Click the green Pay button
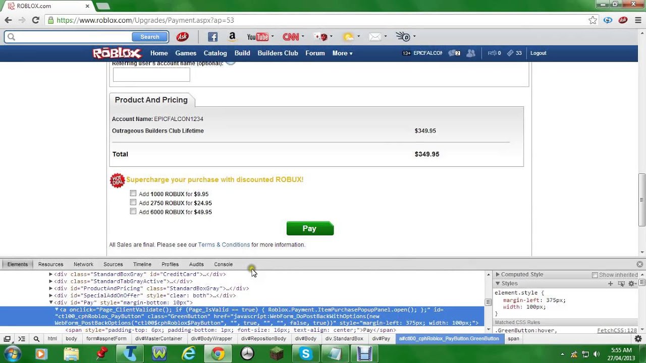The width and height of the screenshot is (646, 363). pyautogui.click(x=310, y=228)
